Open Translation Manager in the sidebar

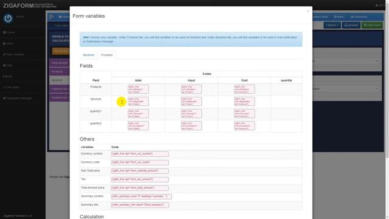pos(18,99)
